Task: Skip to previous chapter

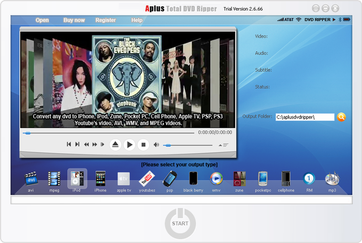Action: click(x=69, y=144)
